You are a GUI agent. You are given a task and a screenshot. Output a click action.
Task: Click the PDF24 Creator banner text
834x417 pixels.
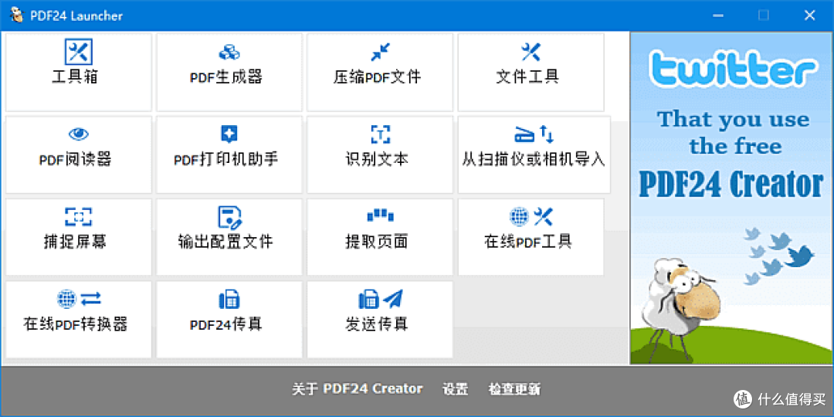[x=731, y=184]
